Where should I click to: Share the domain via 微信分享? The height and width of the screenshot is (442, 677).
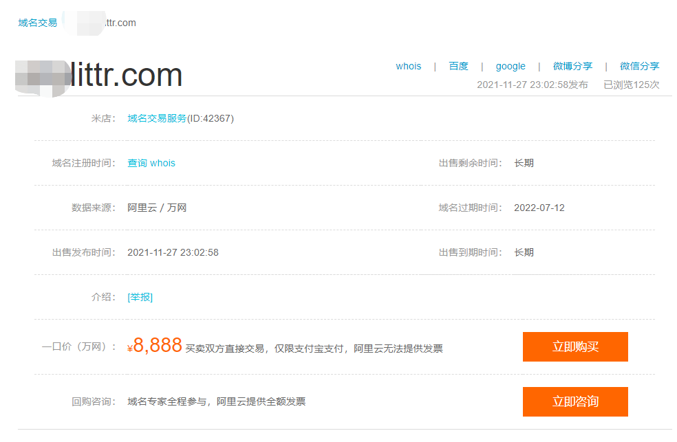click(x=640, y=66)
